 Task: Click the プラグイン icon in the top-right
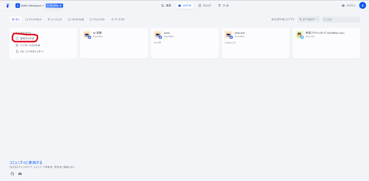click(343, 5)
